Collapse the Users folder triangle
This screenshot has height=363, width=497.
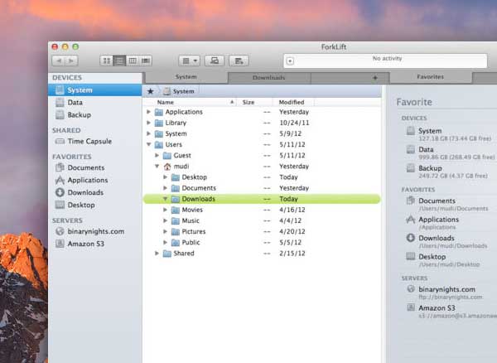coord(148,144)
